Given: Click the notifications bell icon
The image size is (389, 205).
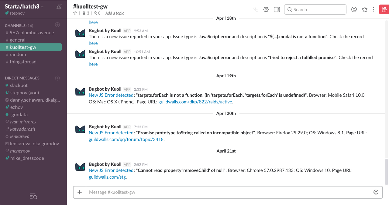Looking at the screenshot, I should [x=59, y=7].
